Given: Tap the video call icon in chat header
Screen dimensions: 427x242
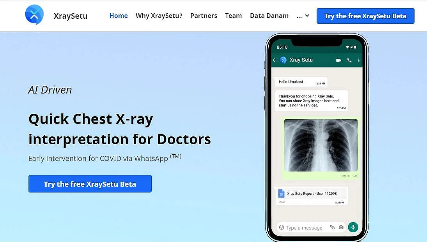Looking at the screenshot, I should coord(338,60).
